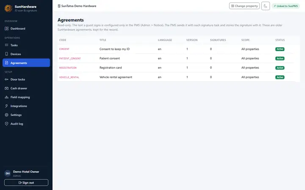Click Vehicle rental agreement title

pos(116,77)
